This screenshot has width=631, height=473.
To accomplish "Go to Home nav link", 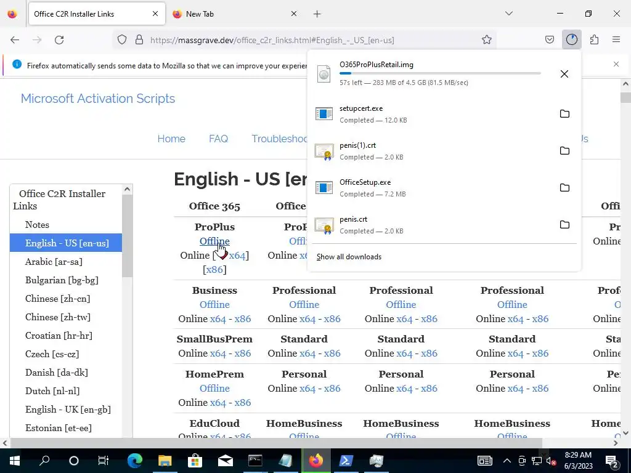I will tap(171, 139).
